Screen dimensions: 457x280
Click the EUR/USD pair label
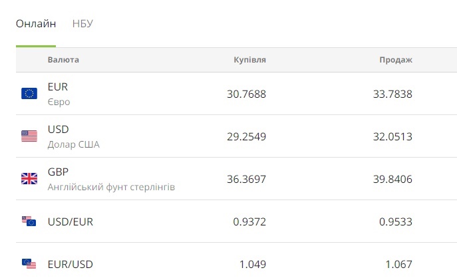coord(71,264)
